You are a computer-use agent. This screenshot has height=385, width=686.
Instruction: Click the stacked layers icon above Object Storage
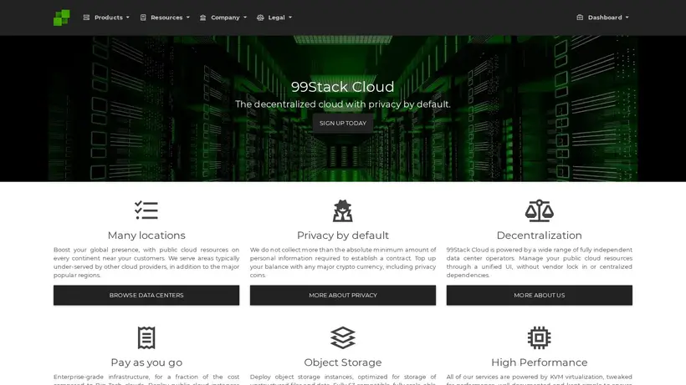pos(342,337)
